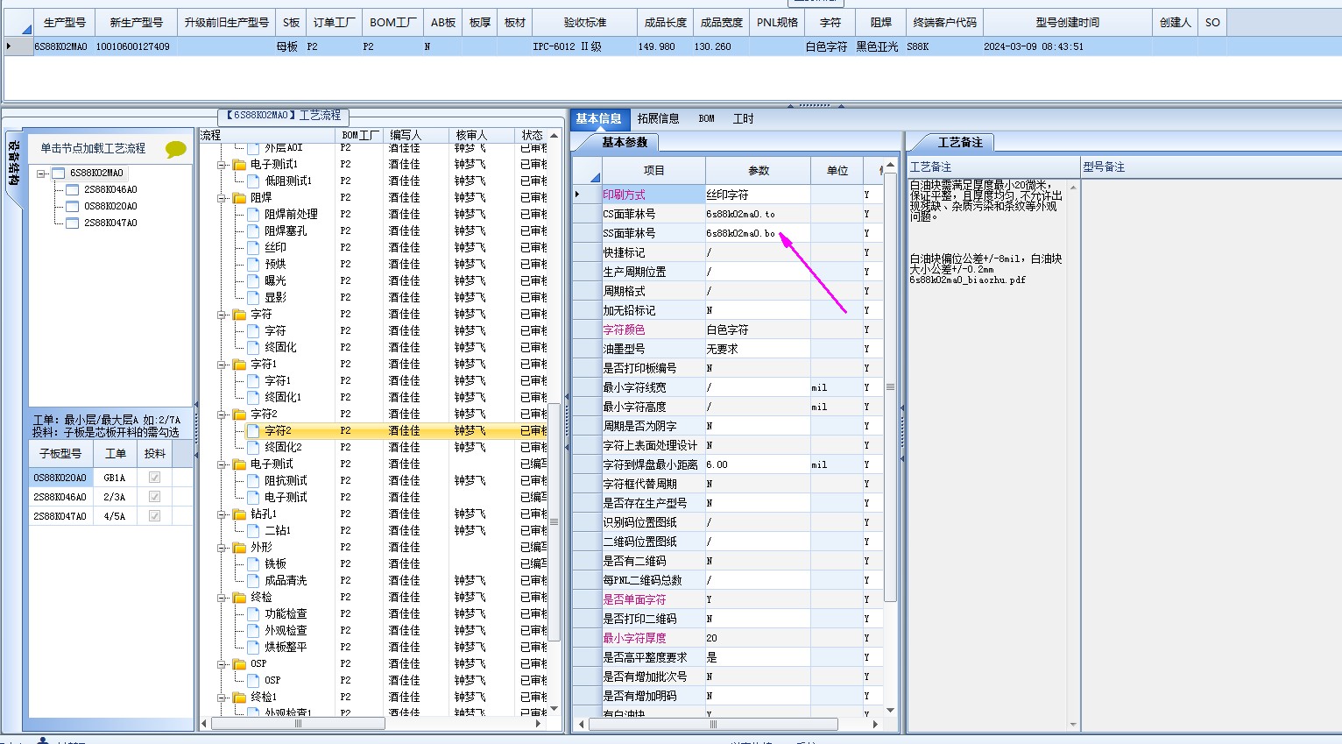The height and width of the screenshot is (744, 1342).
Task: Click 工单 value GB1A
Action: pos(115,478)
